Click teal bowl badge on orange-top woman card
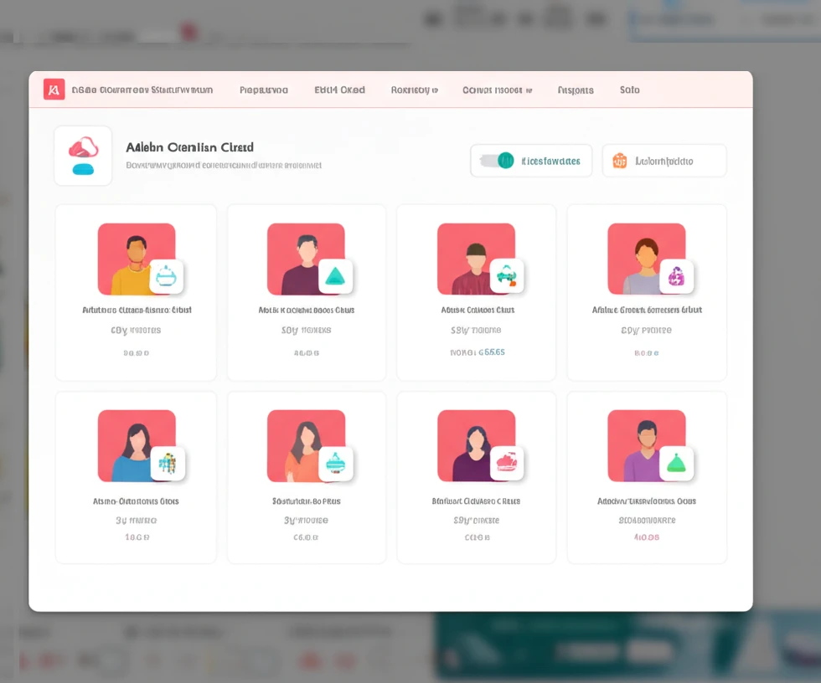Screen dimensions: 821x683 336,464
